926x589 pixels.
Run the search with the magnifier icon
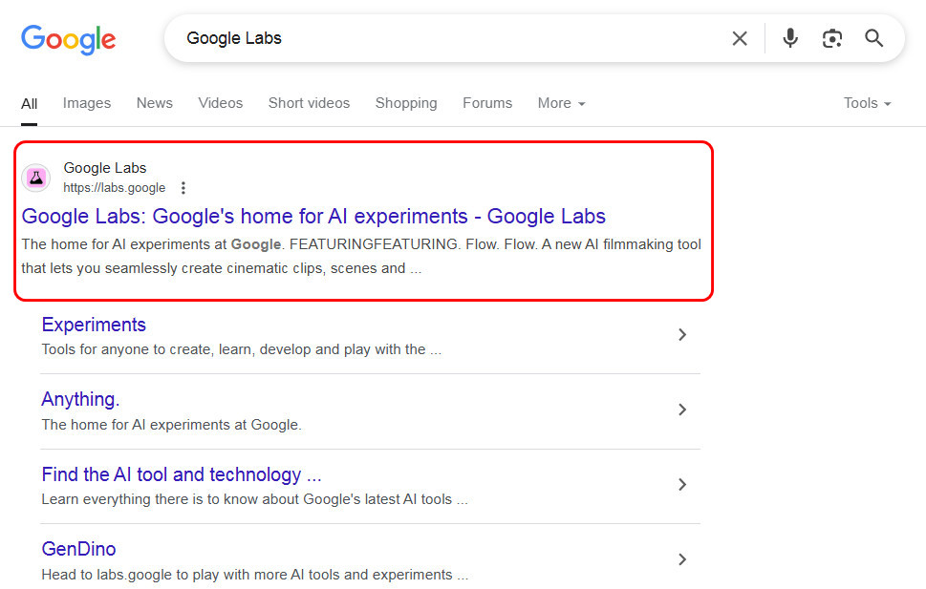point(873,38)
